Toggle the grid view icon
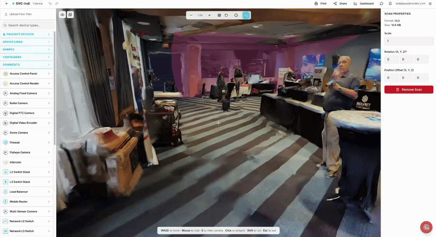This screenshot has height=237, width=436. pos(219,15)
